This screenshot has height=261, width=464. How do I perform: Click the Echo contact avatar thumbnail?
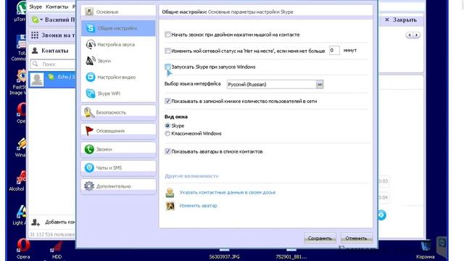(37, 80)
